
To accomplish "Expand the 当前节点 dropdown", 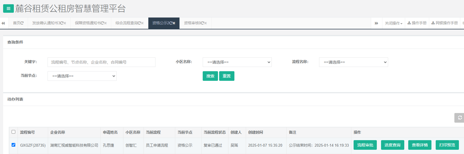I will [x=82, y=76].
